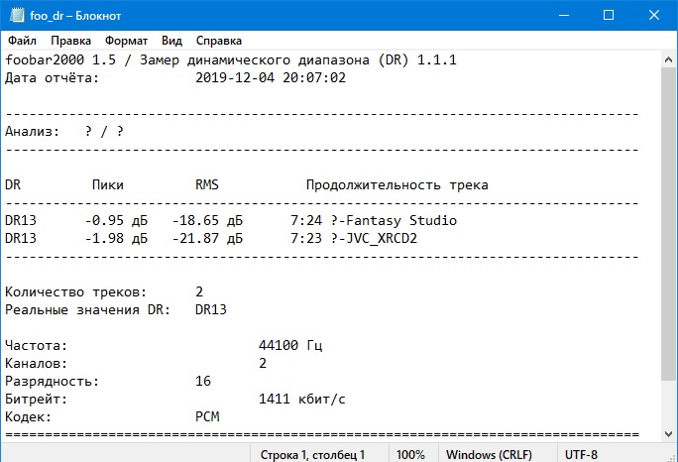This screenshot has width=678, height=462.
Task: Click the duration '7:24'
Action: click(x=306, y=221)
